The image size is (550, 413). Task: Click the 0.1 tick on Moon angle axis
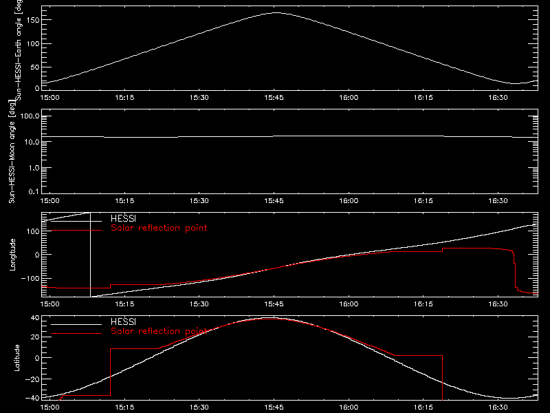coord(34,191)
